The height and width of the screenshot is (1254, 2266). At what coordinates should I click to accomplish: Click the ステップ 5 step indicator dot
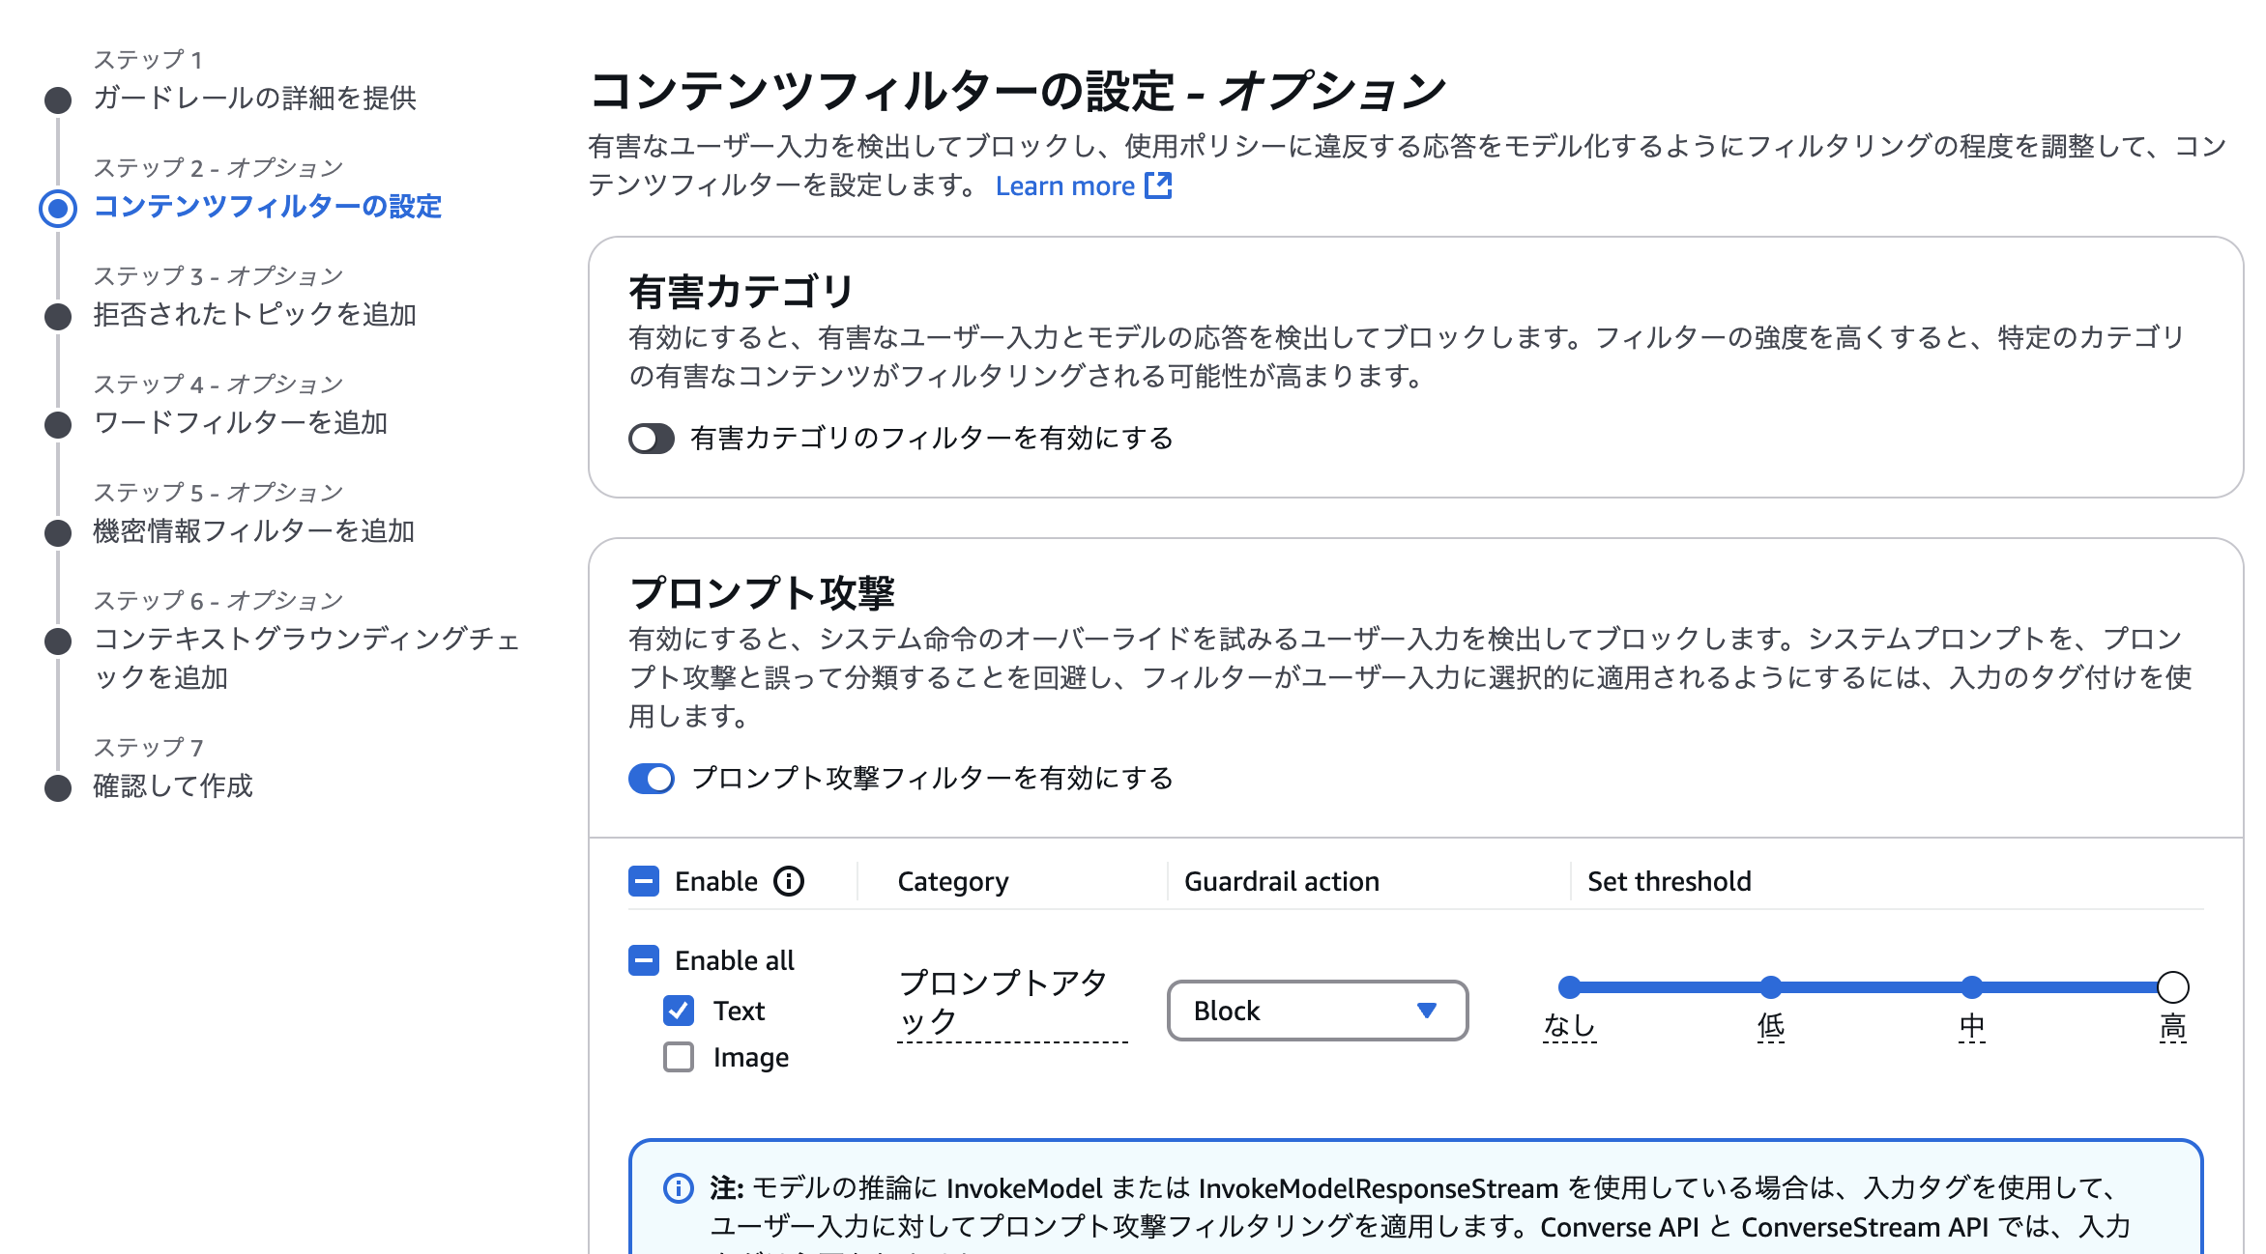(x=58, y=529)
